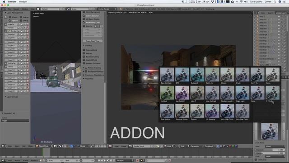Select the Base Contrast look thumbnail

tap(167, 75)
